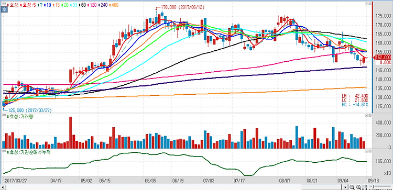Click the 175,000 price axis label
Image resolution: width=393 pixels, height=190 pixels.
pyautogui.click(x=383, y=16)
